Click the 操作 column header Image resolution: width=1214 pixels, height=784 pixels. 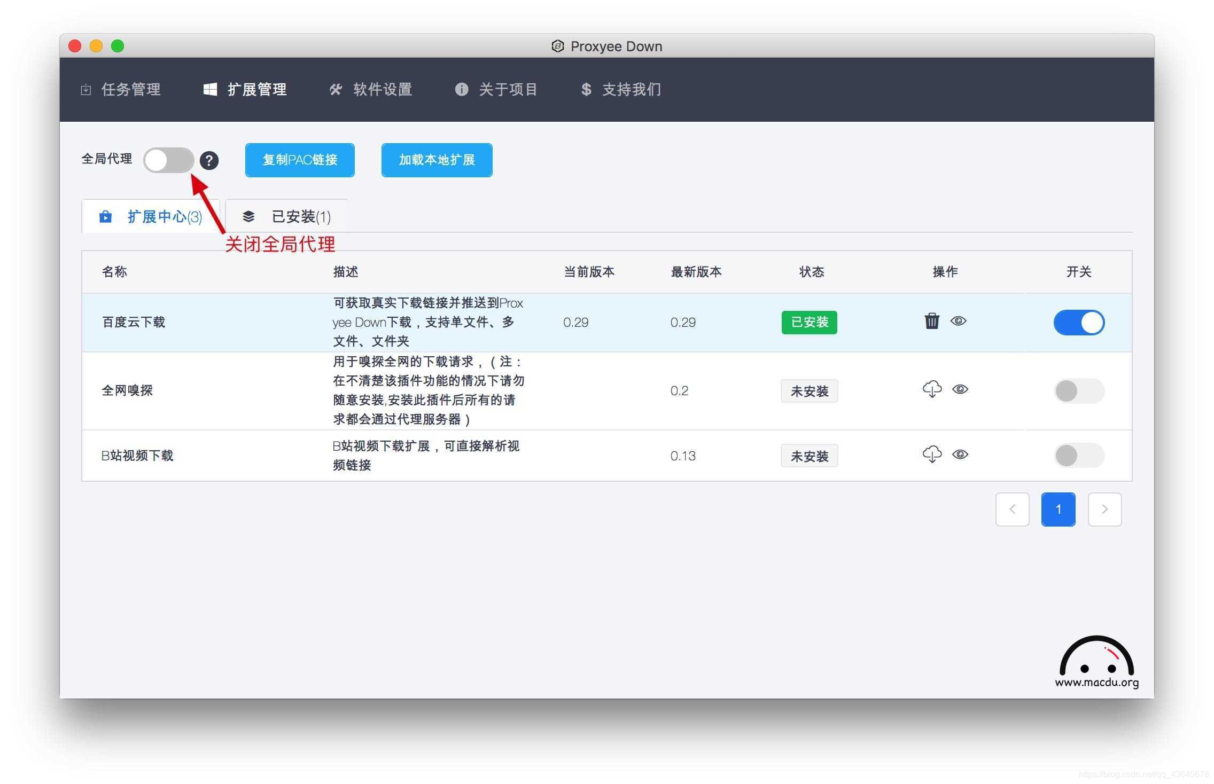[x=945, y=272]
